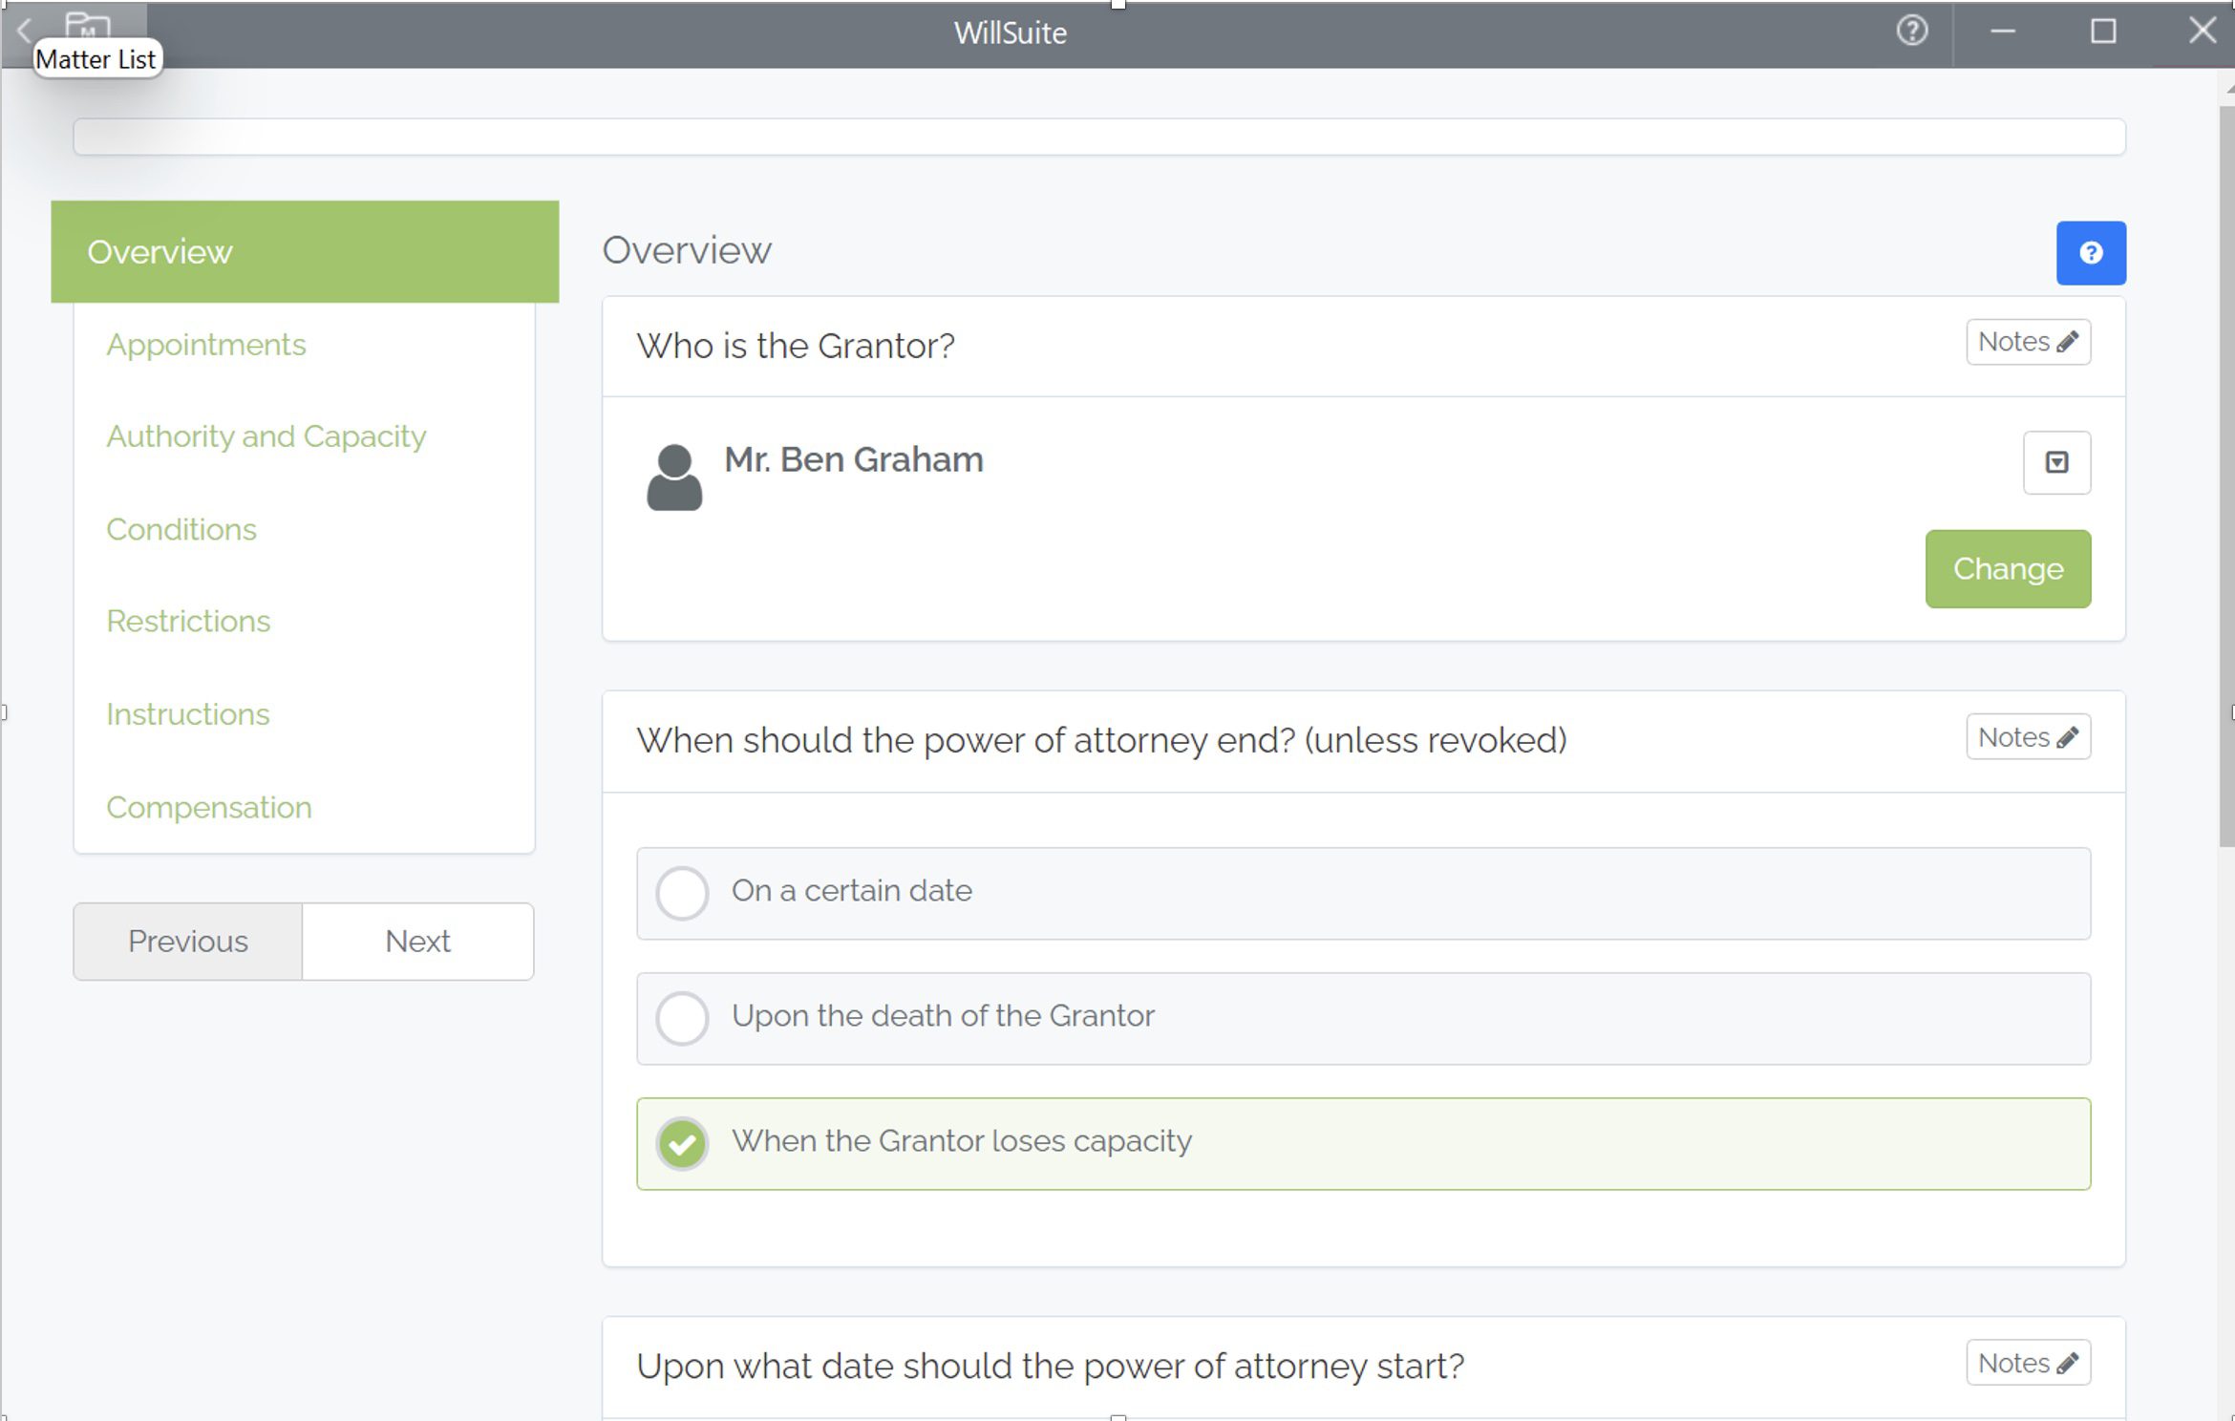Edit Notes for power of attorney start question
This screenshot has height=1421, width=2235.
(2028, 1364)
